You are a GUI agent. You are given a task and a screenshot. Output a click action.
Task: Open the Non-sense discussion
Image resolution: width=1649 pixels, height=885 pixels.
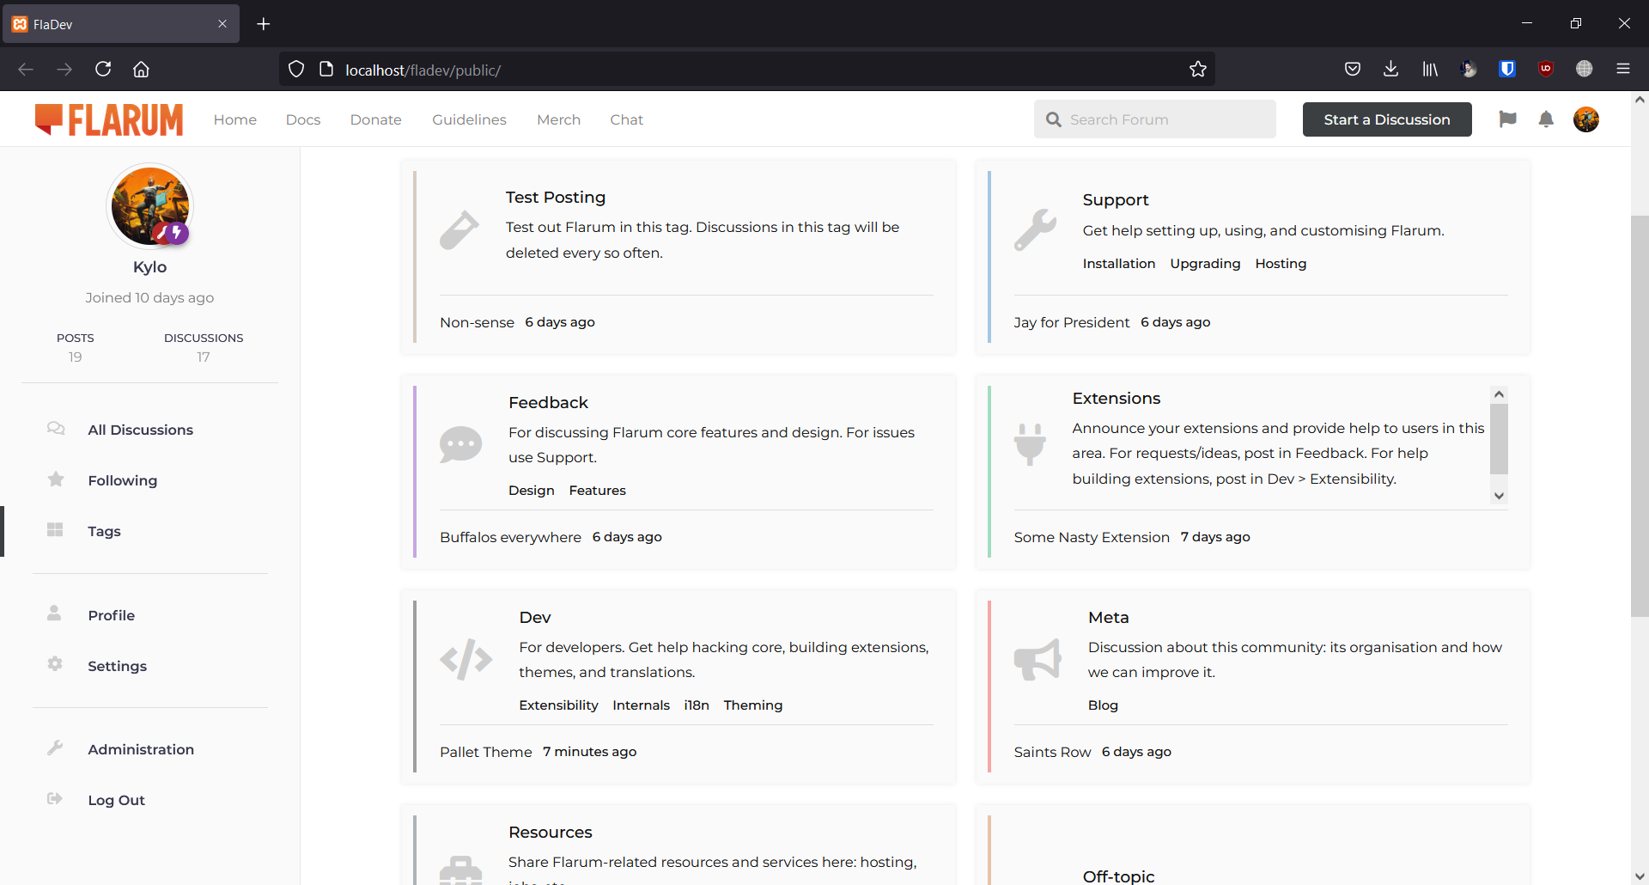pyautogui.click(x=478, y=322)
